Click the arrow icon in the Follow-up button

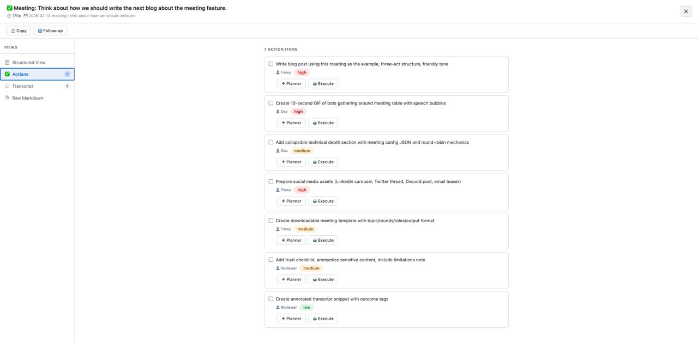39,30
